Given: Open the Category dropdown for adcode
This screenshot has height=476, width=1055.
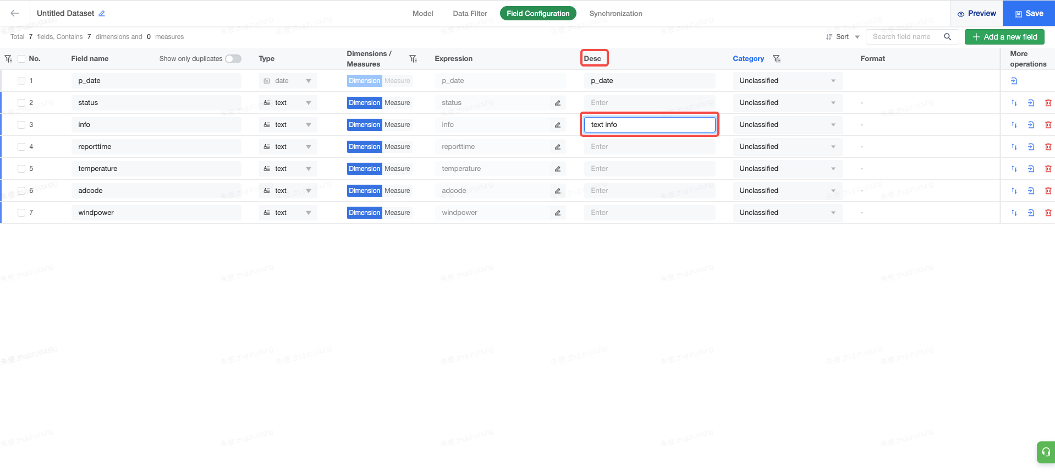Looking at the screenshot, I should point(788,191).
